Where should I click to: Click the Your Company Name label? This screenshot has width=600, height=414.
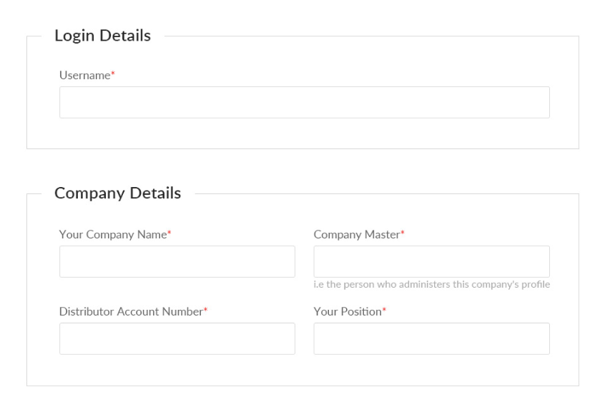click(113, 234)
